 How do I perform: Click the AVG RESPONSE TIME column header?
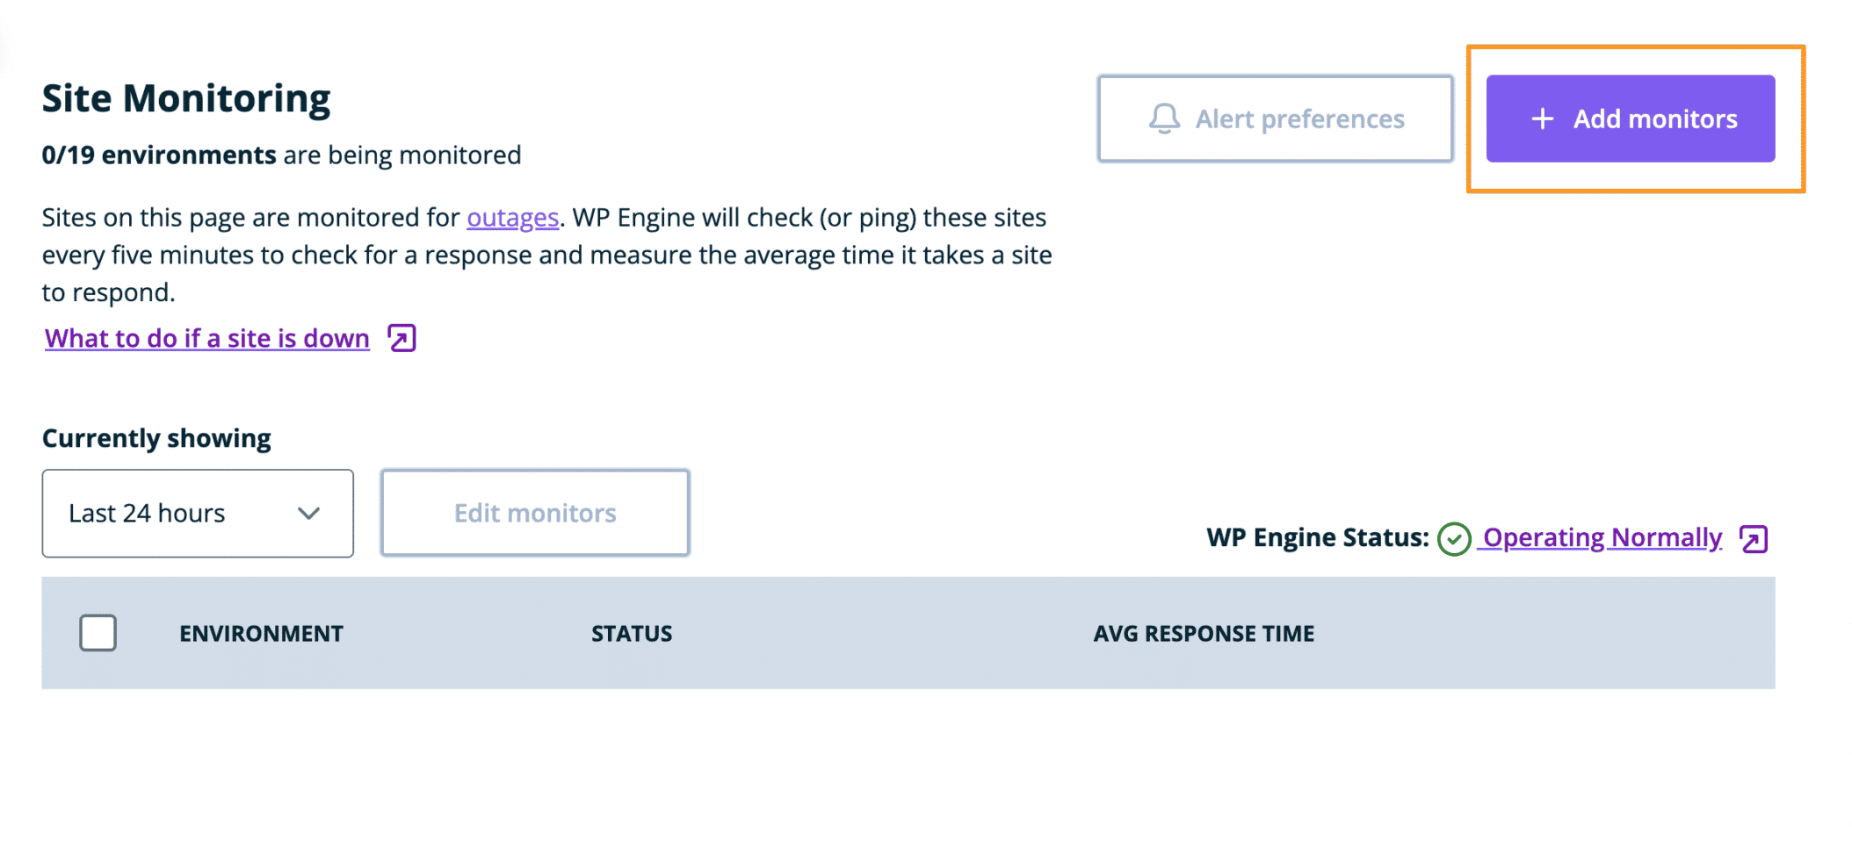pos(1203,634)
